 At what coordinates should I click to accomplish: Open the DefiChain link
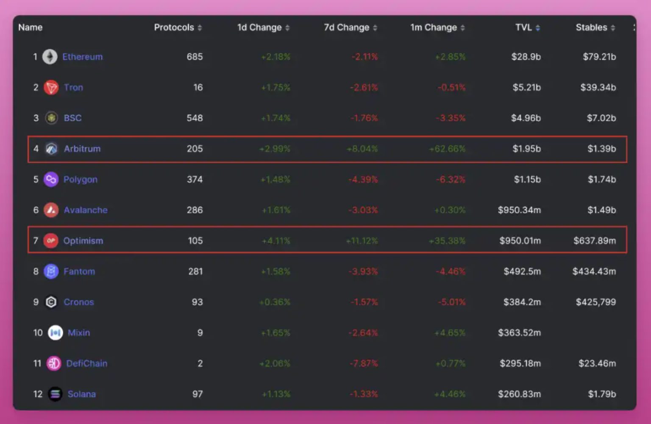click(86, 363)
